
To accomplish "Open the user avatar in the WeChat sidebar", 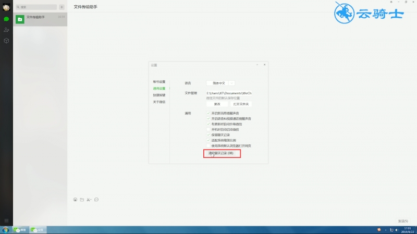I will click(x=6, y=7).
